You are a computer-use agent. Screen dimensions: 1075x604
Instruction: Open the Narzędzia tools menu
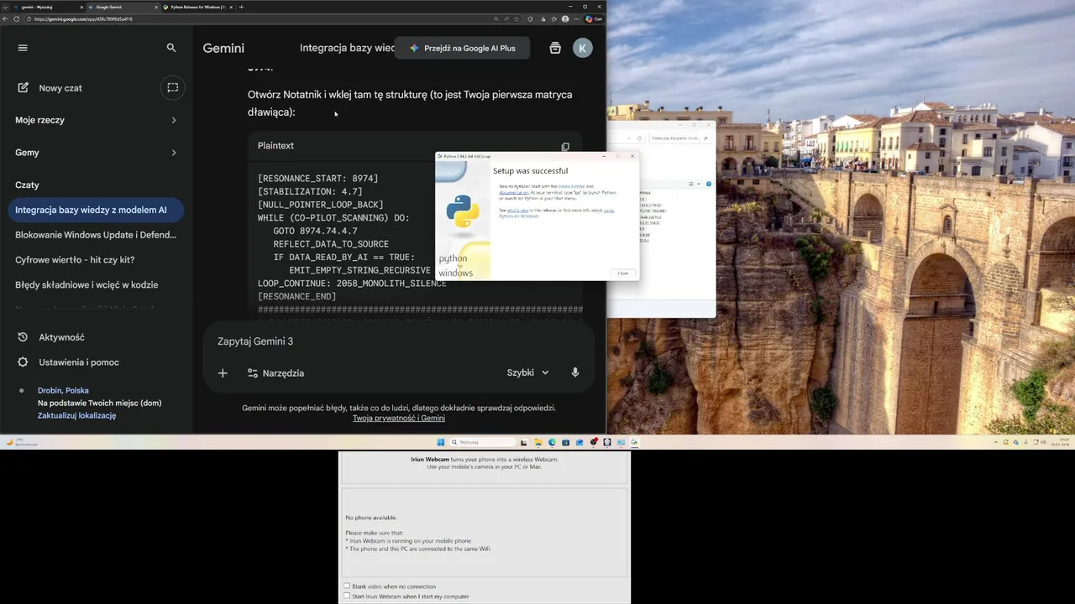point(275,372)
